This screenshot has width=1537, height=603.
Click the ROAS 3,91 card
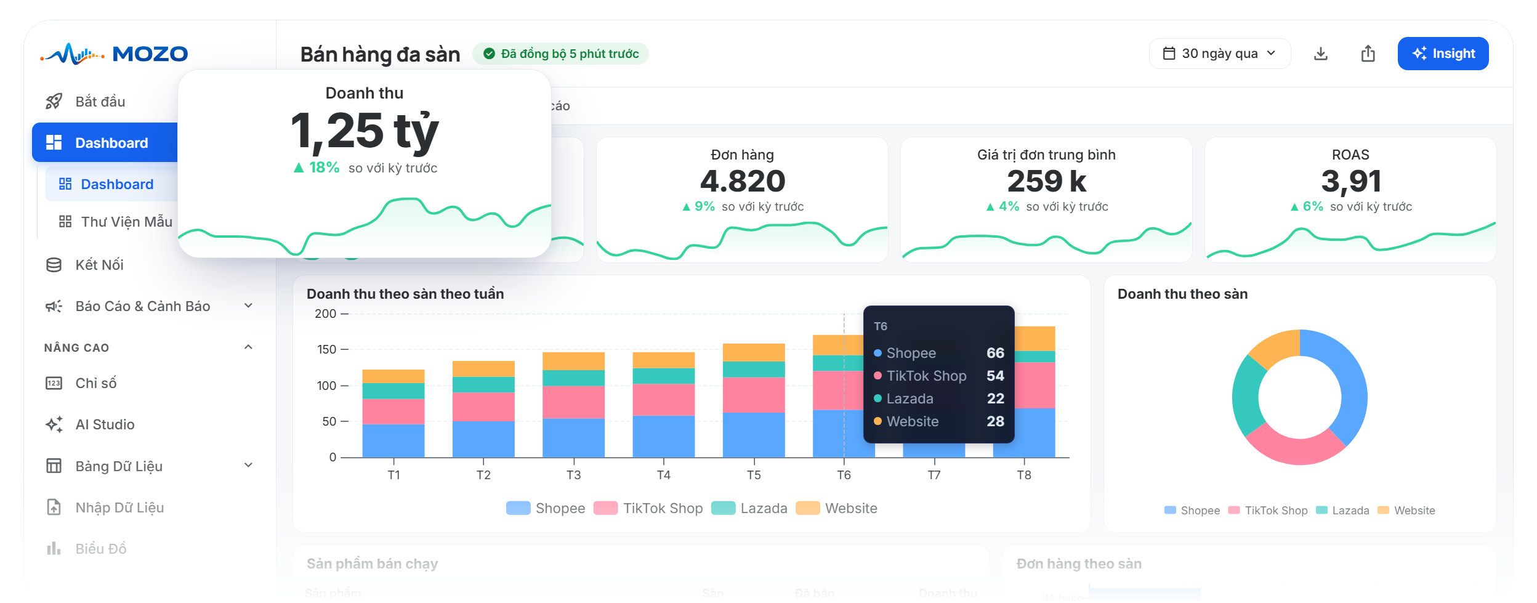click(x=1350, y=200)
